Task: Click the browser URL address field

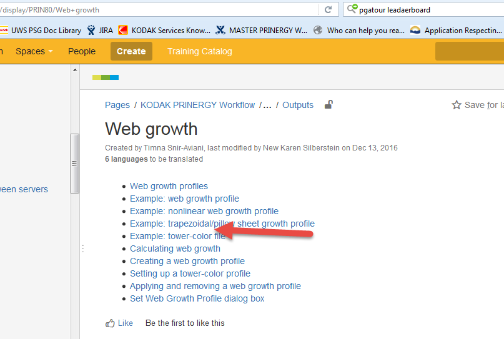Action: (159, 10)
